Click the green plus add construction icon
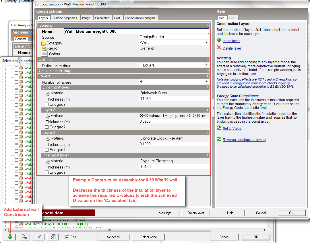 (x=10, y=237)
